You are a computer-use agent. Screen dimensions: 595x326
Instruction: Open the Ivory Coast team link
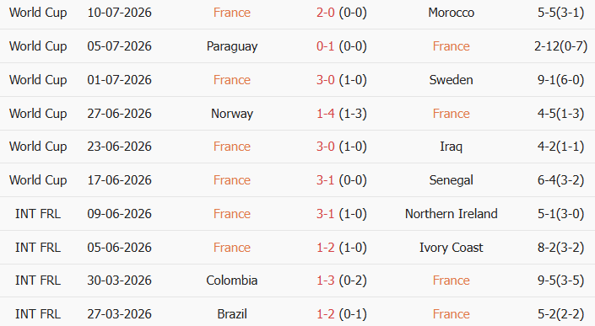452,248
